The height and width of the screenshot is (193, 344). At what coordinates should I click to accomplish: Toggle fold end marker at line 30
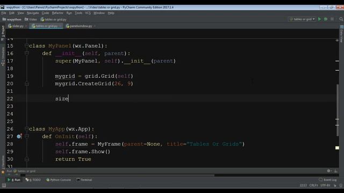tap(27, 159)
